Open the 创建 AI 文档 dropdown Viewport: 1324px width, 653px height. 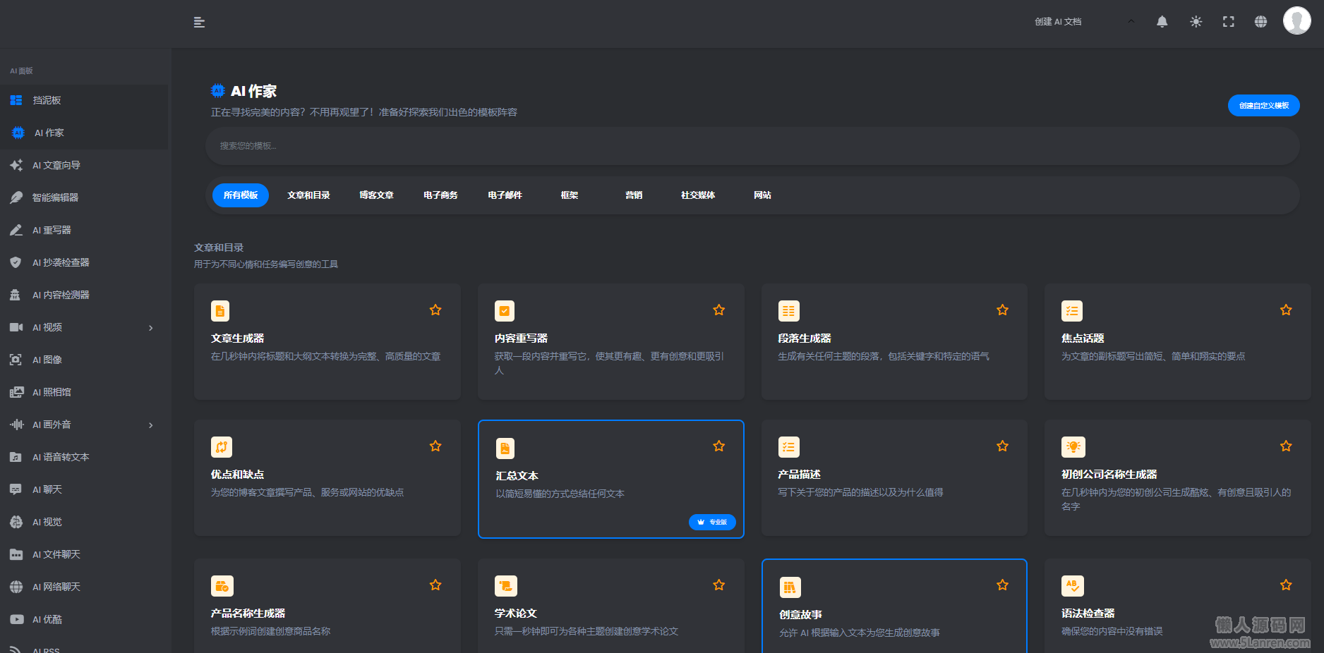pyautogui.click(x=1083, y=22)
